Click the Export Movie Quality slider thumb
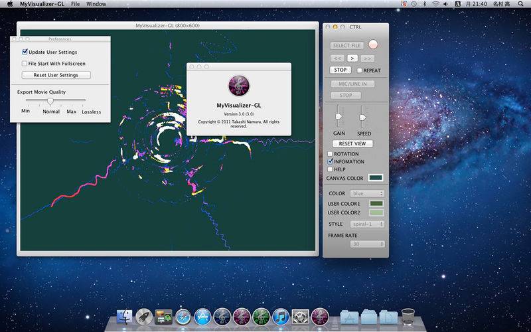 tap(50, 102)
